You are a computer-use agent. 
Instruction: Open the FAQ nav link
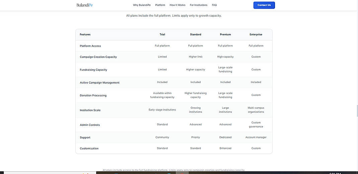pyautogui.click(x=214, y=5)
